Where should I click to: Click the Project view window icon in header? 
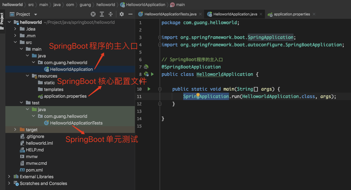point(12,14)
